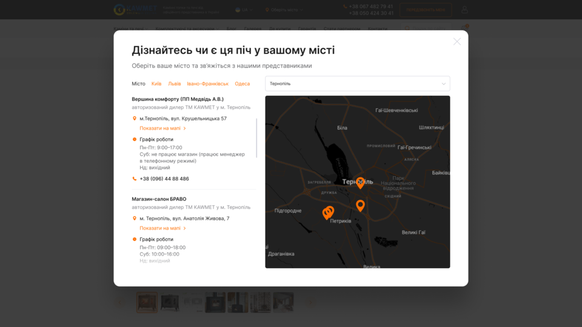This screenshot has height=327, width=582.
Task: Click Гаї-Шевченківські label on map
Action: tap(396, 110)
